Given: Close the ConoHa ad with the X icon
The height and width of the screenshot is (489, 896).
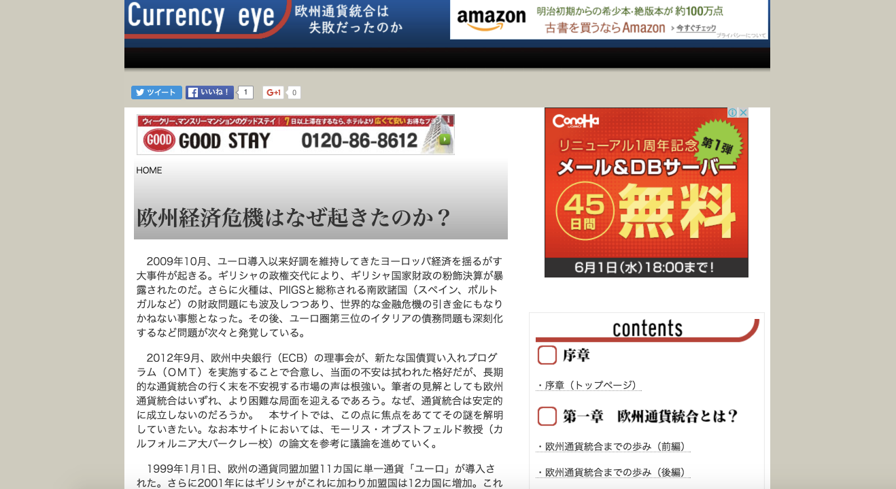Looking at the screenshot, I should (743, 113).
